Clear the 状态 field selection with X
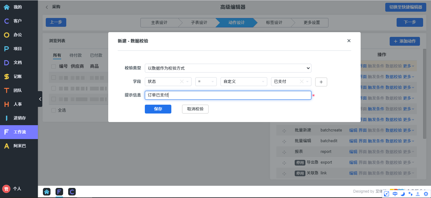 click(181, 82)
